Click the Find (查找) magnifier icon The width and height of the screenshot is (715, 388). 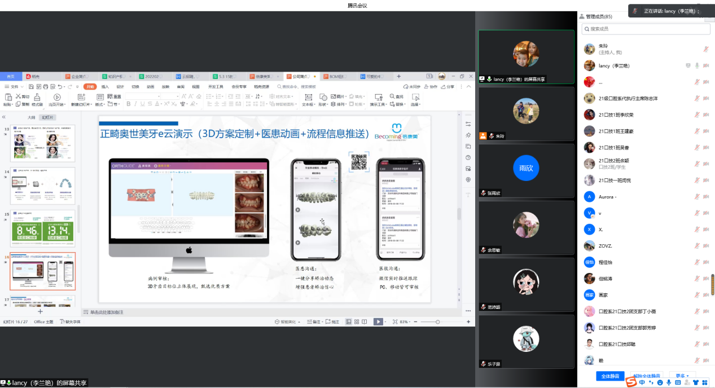[392, 96]
